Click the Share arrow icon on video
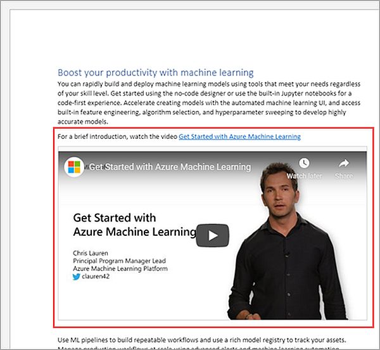This screenshot has width=380, height=350. pyautogui.click(x=344, y=163)
